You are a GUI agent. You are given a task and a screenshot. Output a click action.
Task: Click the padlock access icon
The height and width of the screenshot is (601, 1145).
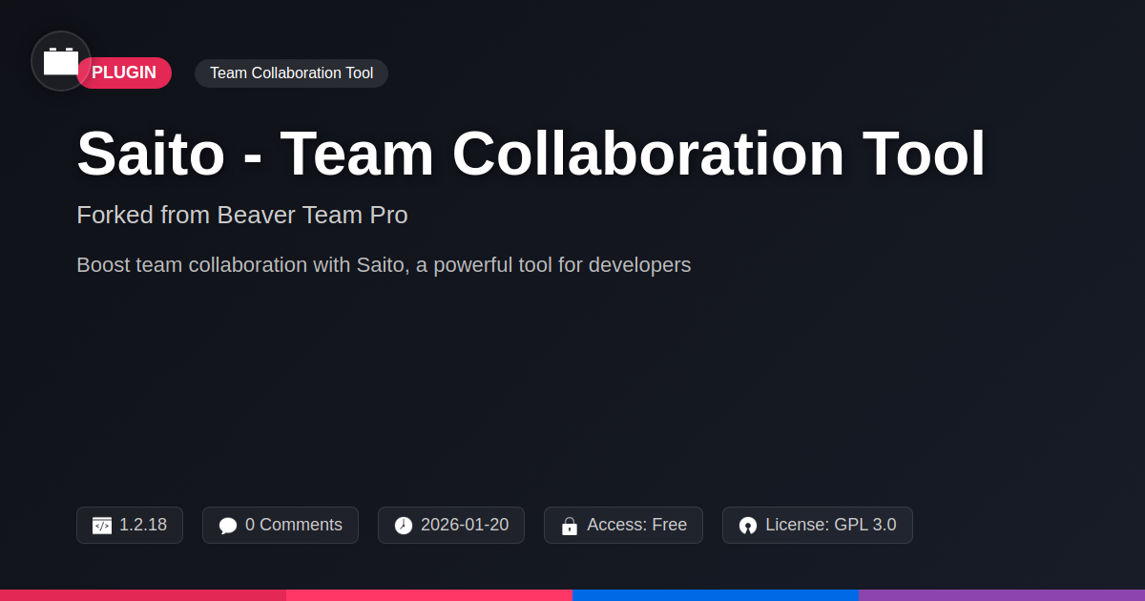click(570, 526)
